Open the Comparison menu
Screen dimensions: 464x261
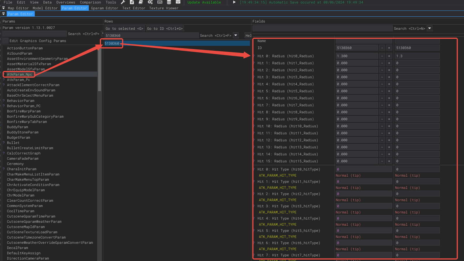pyautogui.click(x=91, y=2)
